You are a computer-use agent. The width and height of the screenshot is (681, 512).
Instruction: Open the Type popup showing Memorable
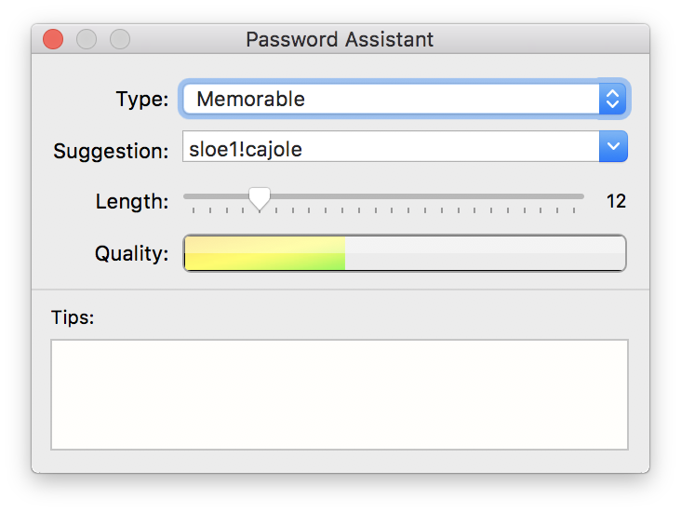point(391,99)
